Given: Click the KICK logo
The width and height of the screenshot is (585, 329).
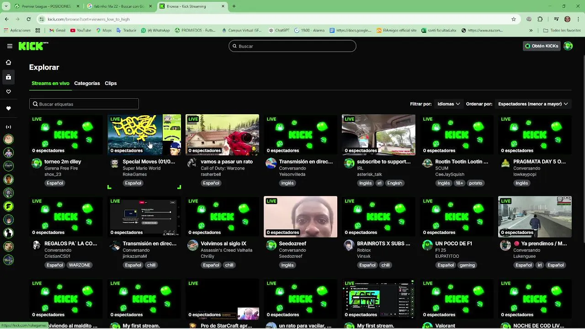Looking at the screenshot, I should click(x=33, y=46).
